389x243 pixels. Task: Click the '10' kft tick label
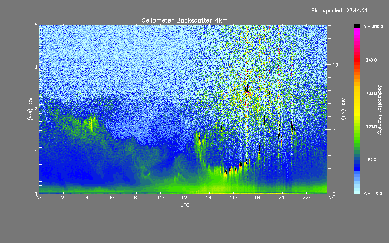(x=335, y=65)
